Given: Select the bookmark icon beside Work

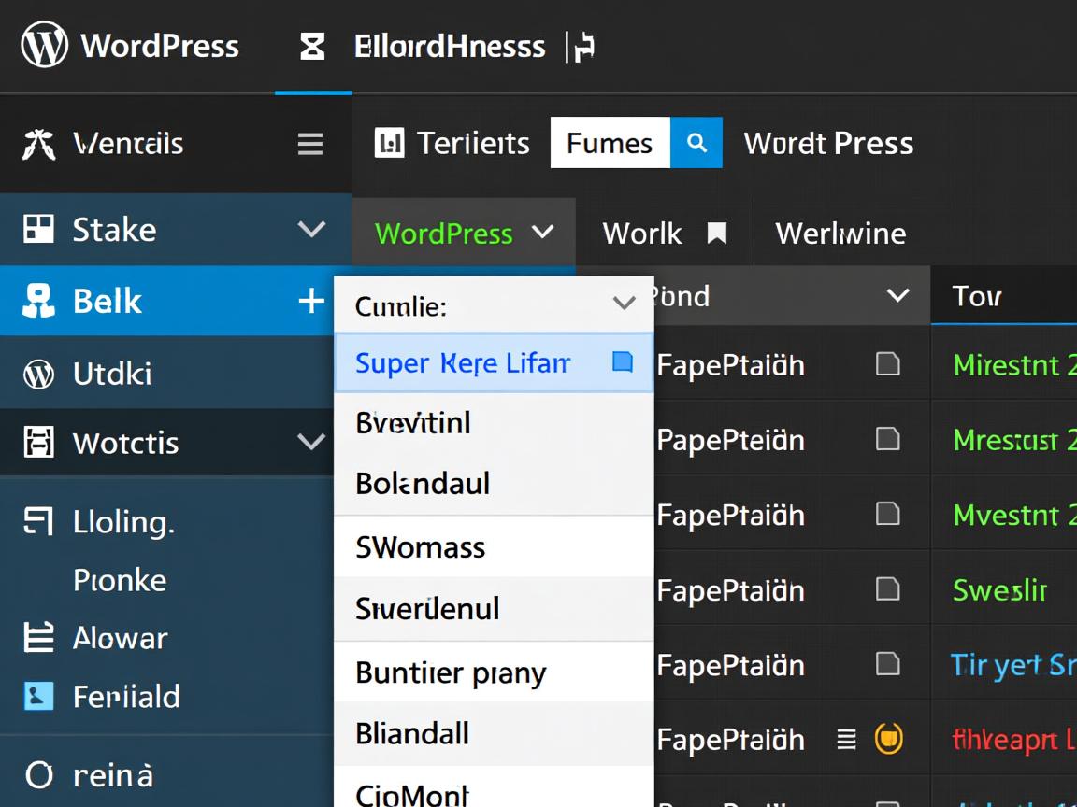Looking at the screenshot, I should pyautogui.click(x=715, y=233).
